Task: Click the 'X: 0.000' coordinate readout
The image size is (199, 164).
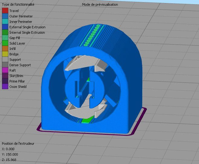Action: 8,149
